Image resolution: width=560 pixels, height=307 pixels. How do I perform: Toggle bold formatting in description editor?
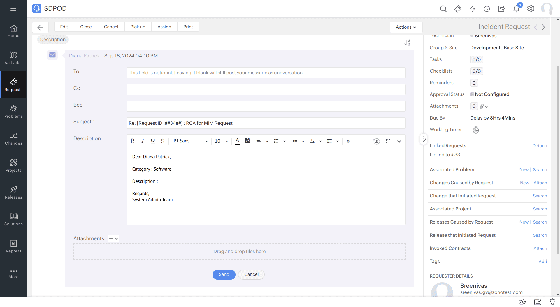pos(133,141)
